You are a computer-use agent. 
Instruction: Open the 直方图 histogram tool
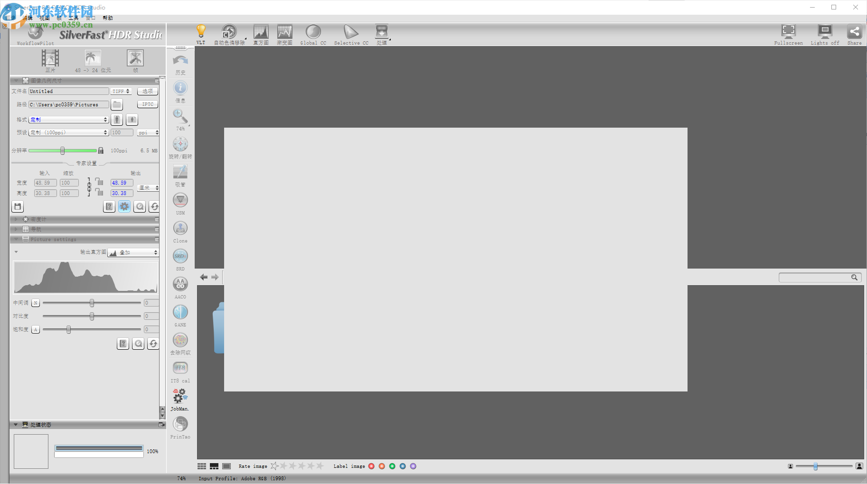click(261, 34)
